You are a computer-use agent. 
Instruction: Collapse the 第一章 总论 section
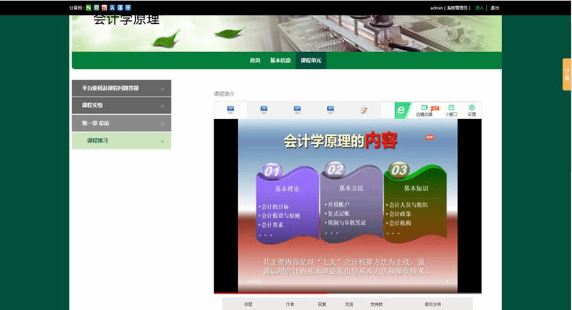121,123
